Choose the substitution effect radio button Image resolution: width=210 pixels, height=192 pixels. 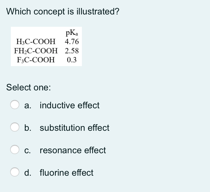click(15, 127)
